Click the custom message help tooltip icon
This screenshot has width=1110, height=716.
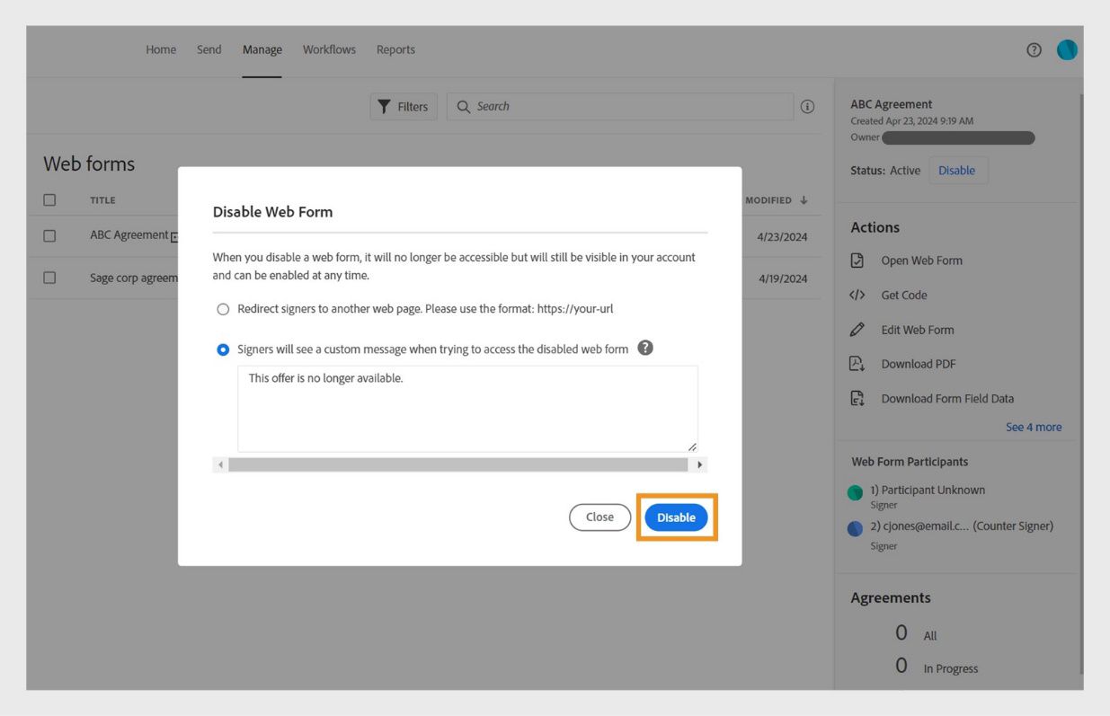644,349
